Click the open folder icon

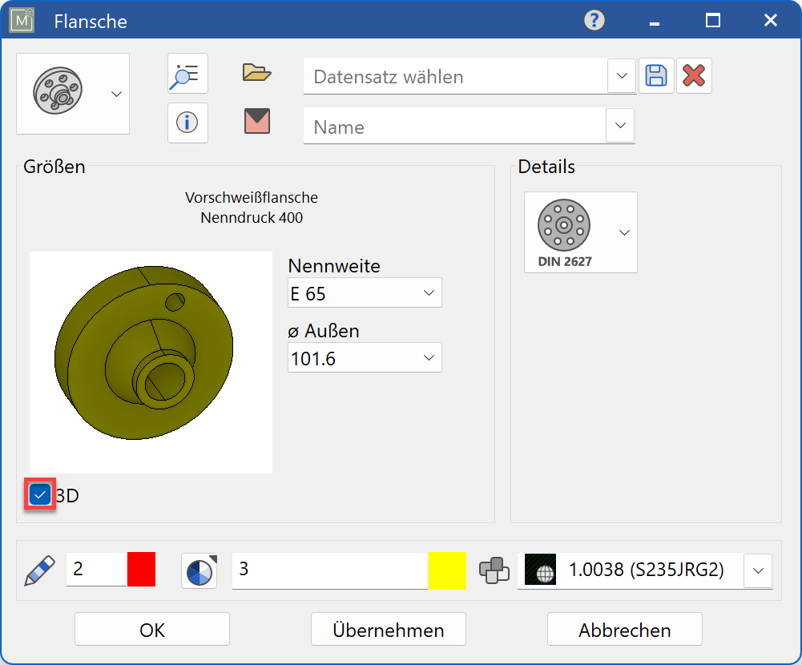coord(257,74)
